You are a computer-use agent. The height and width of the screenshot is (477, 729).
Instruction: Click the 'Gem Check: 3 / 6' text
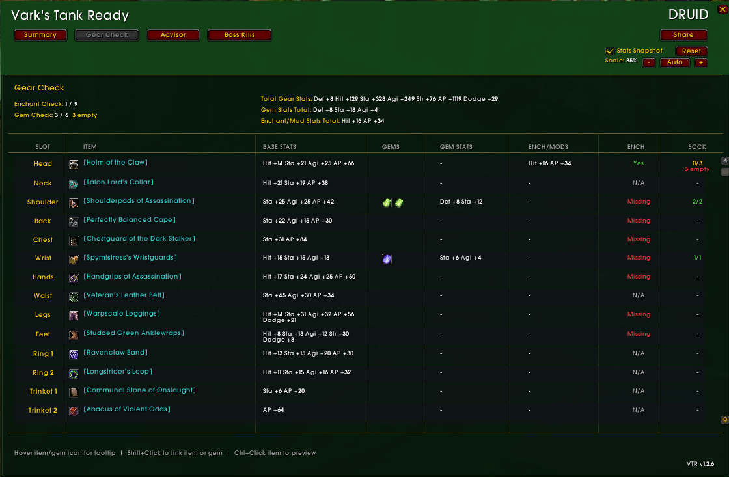point(43,115)
